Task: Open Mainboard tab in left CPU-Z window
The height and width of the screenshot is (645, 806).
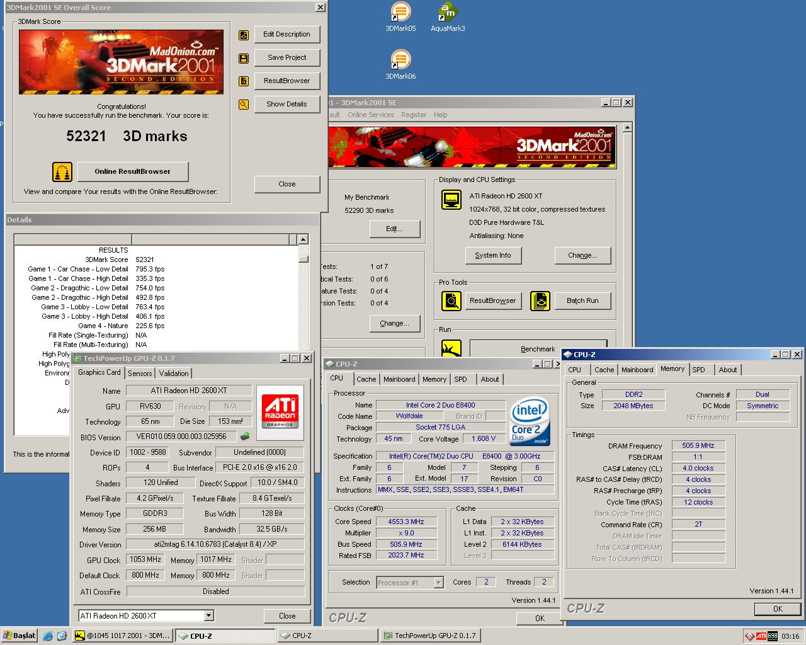Action: (x=399, y=379)
